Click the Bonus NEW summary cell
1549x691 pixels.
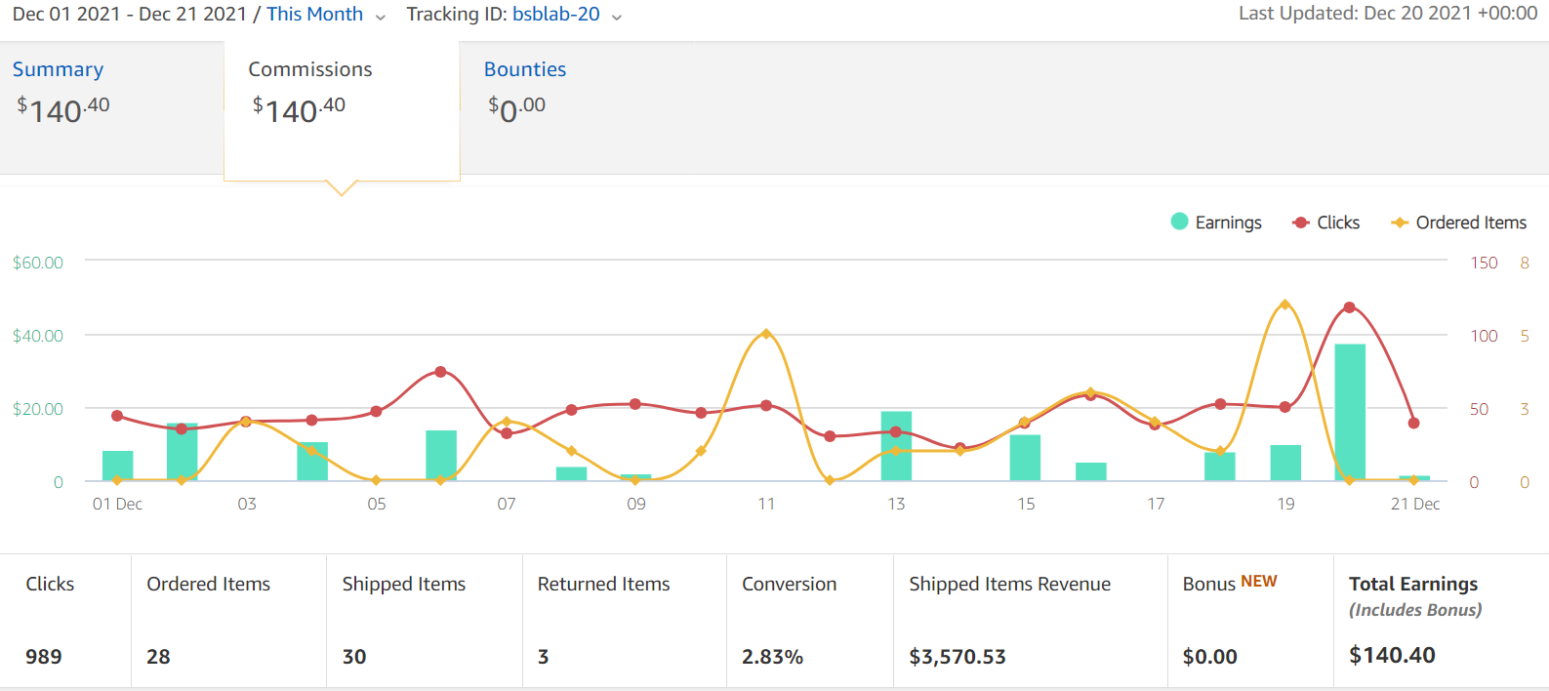(1250, 621)
